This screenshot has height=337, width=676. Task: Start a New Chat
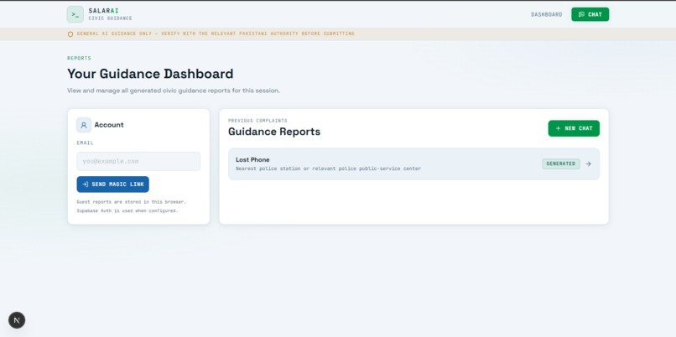click(x=574, y=128)
